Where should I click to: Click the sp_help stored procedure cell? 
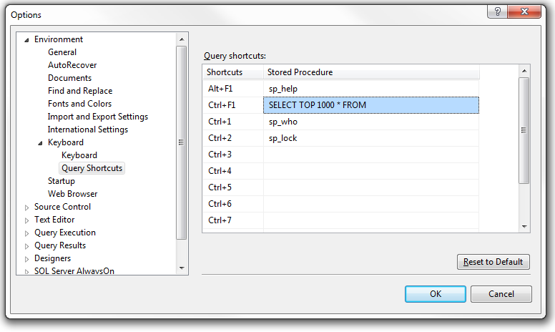[371, 89]
